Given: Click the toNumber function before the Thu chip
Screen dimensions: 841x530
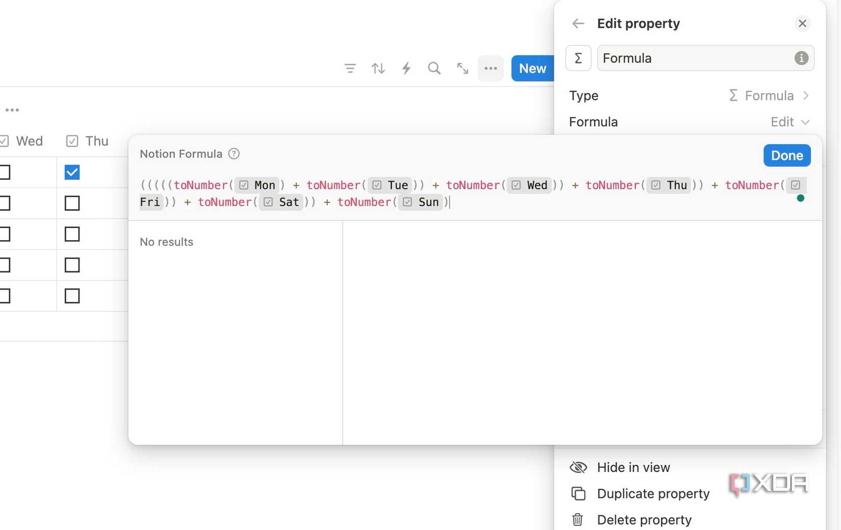Looking at the screenshot, I should (x=613, y=185).
